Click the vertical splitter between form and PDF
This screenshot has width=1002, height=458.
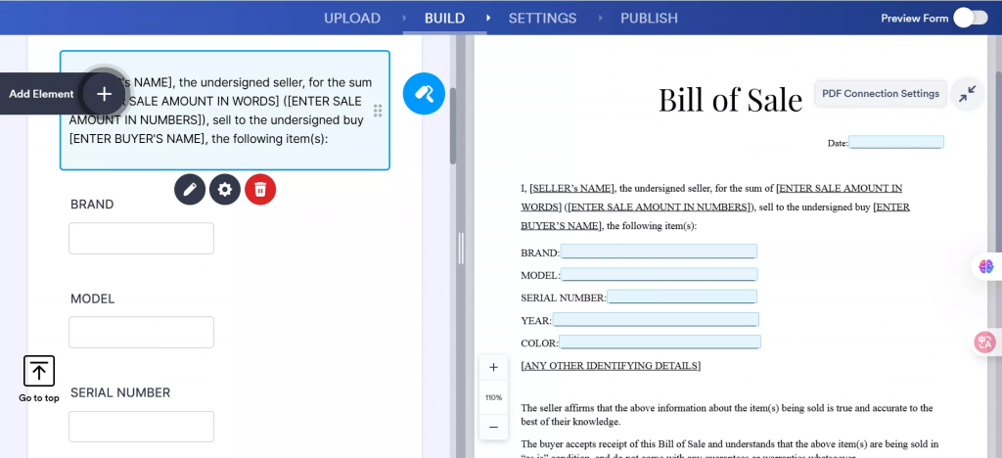pyautogui.click(x=460, y=249)
